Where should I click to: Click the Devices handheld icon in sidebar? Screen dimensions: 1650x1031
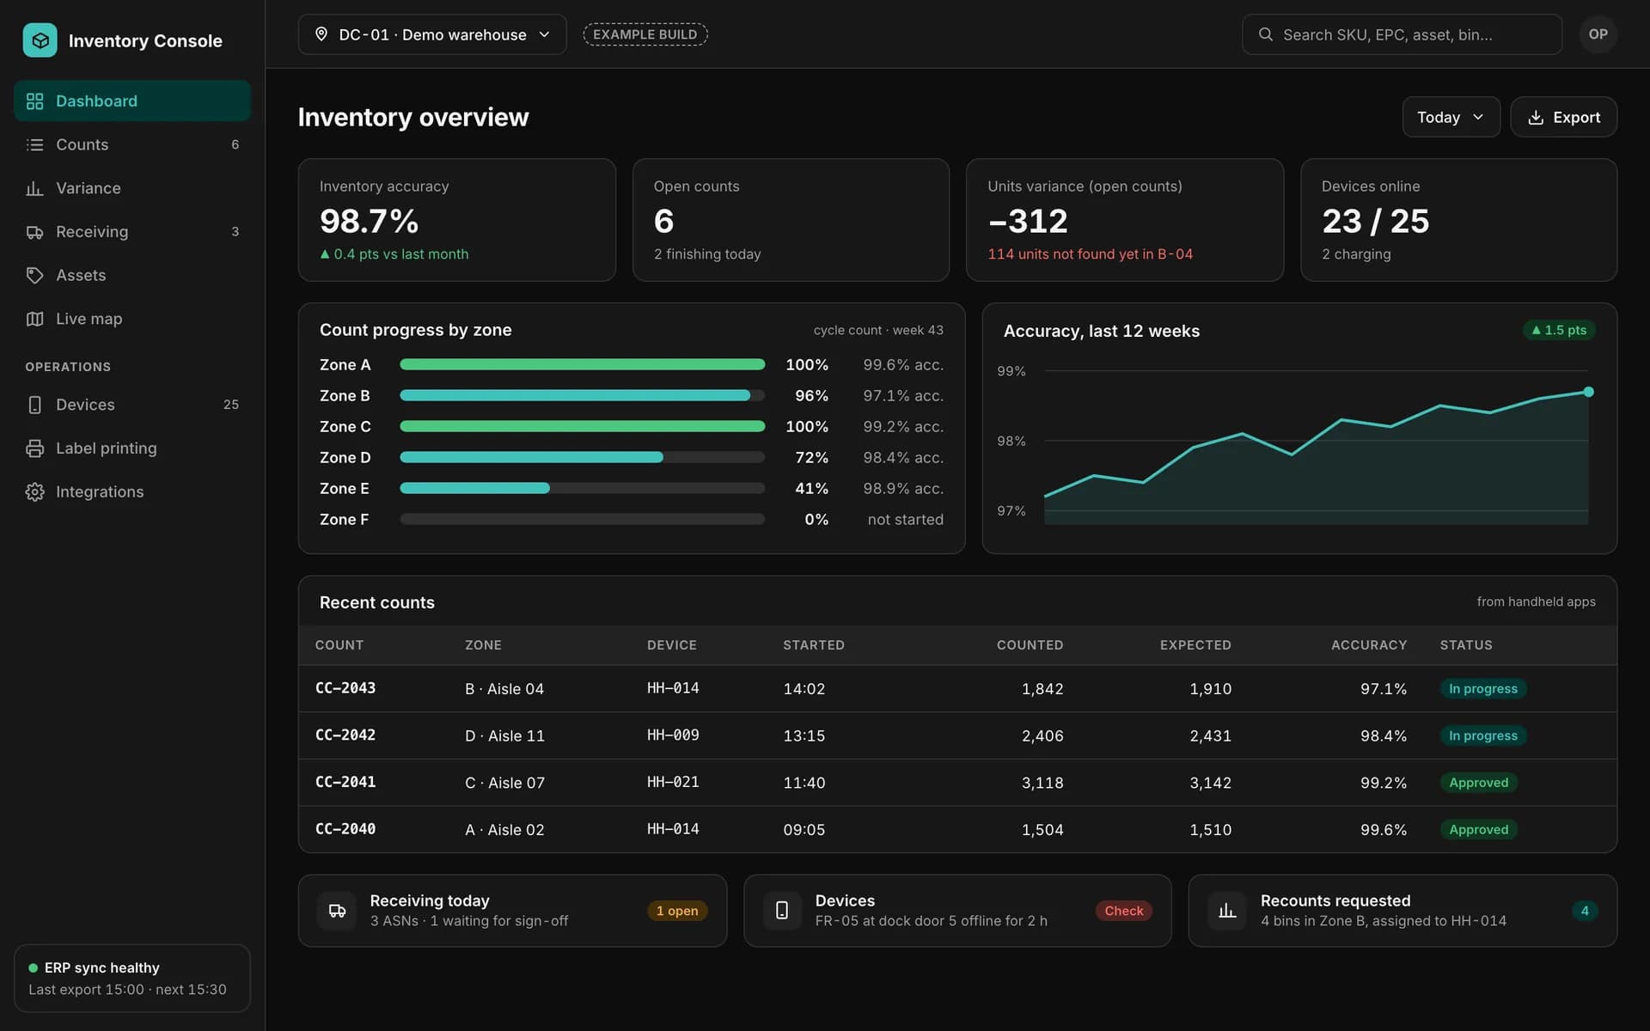[34, 405]
